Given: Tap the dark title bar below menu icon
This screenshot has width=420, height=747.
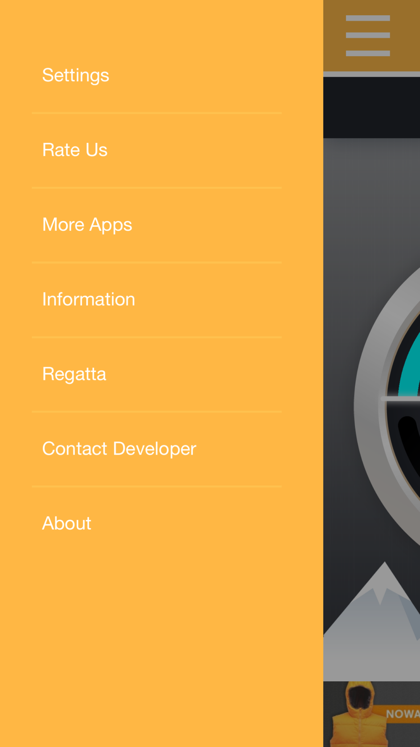Looking at the screenshot, I should (372, 108).
